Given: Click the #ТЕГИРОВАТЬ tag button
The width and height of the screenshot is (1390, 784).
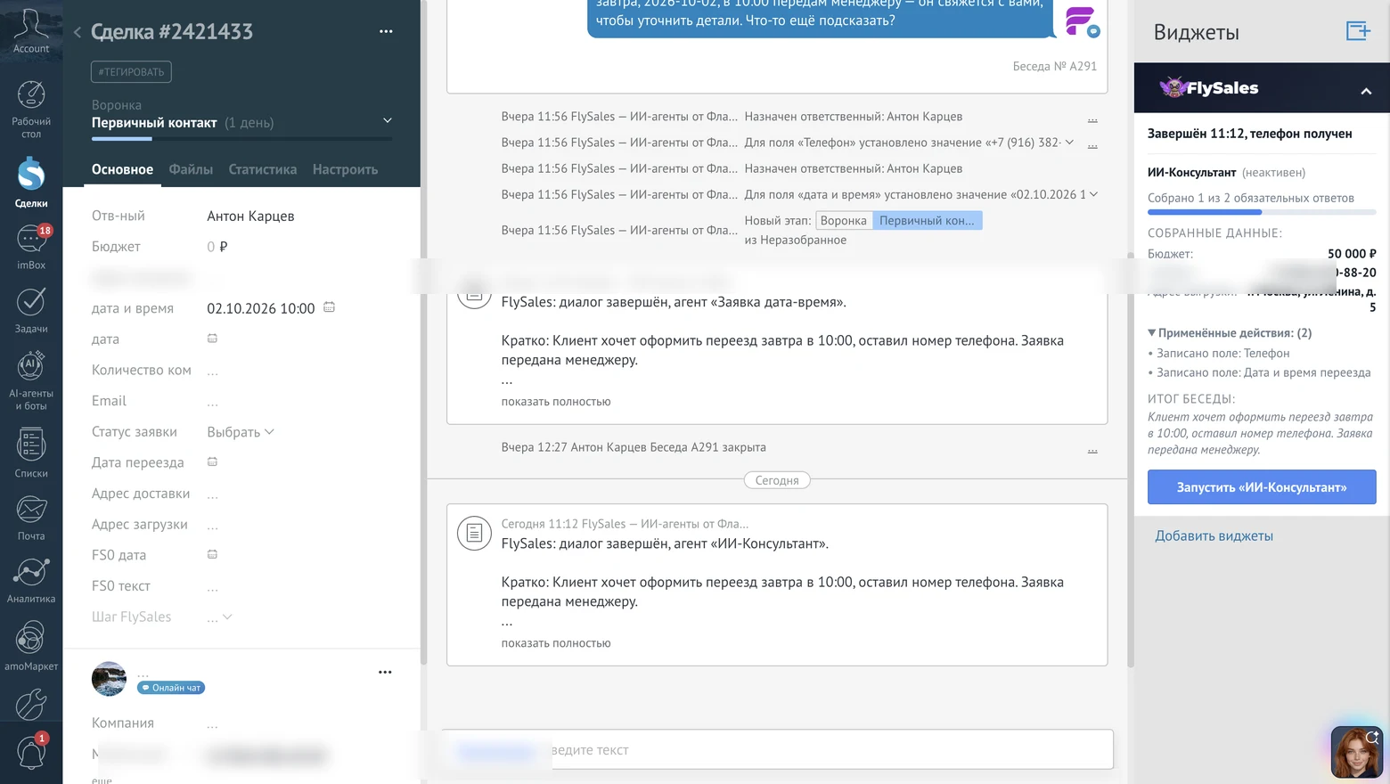Looking at the screenshot, I should pos(131,71).
